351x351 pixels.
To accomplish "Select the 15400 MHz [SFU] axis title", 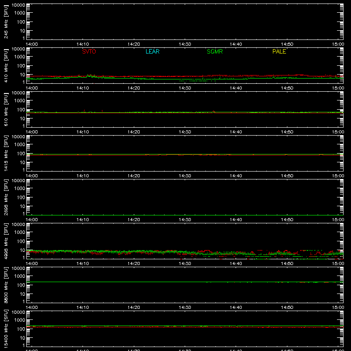I will pos(6,329).
